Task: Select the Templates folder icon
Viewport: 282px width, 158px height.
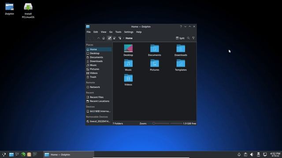Action: pyautogui.click(x=181, y=63)
